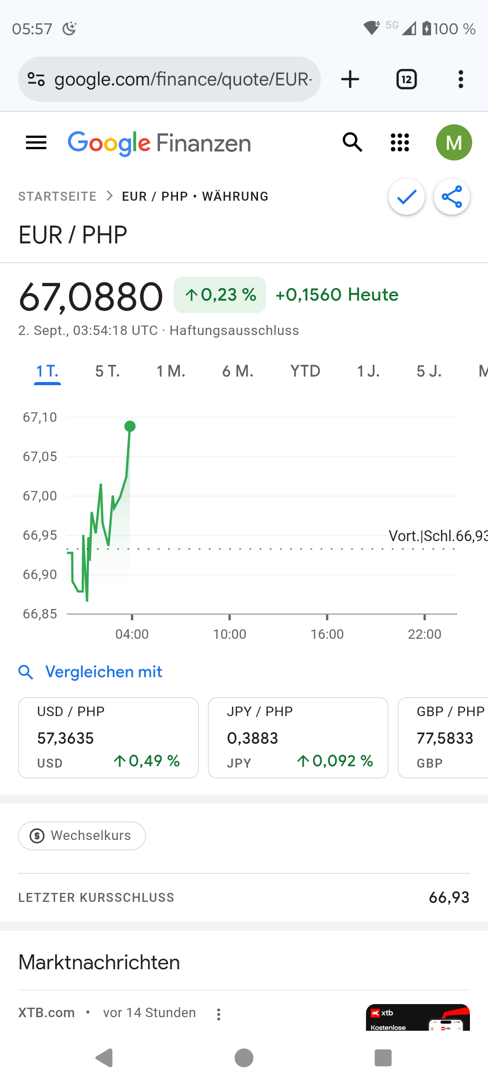Open the XTB.com news item options menu
The width and height of the screenshot is (488, 1085).
point(219,1014)
